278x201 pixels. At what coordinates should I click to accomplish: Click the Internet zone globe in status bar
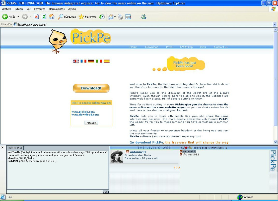[240, 197]
